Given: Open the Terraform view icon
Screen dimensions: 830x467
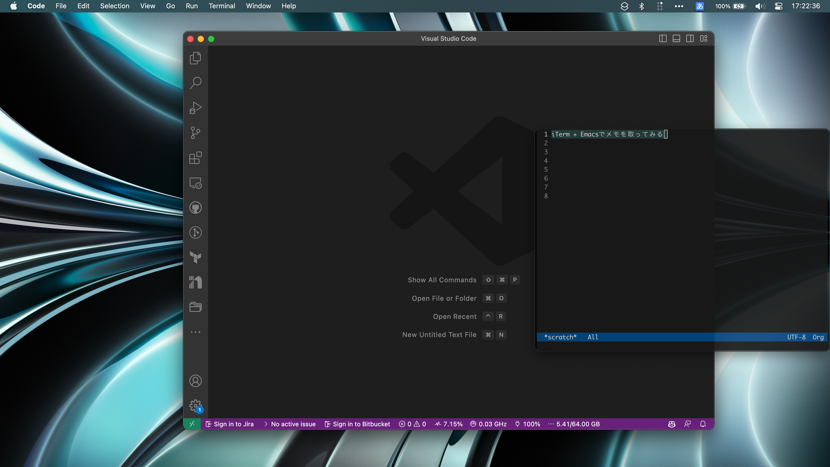Looking at the screenshot, I should pos(195,257).
